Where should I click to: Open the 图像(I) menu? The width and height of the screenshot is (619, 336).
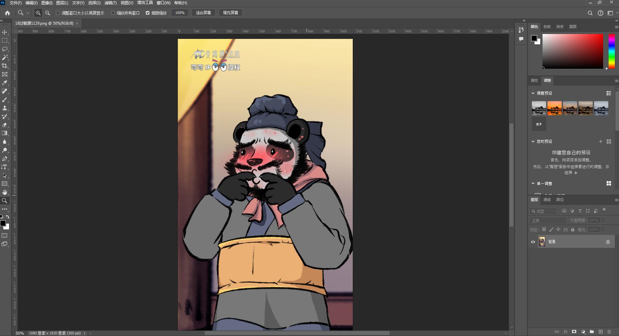point(47,3)
